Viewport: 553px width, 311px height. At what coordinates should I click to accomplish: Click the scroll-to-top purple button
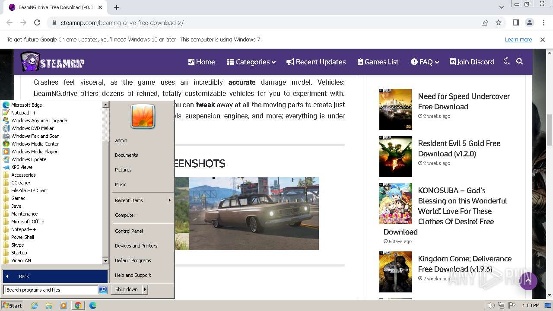click(x=528, y=281)
